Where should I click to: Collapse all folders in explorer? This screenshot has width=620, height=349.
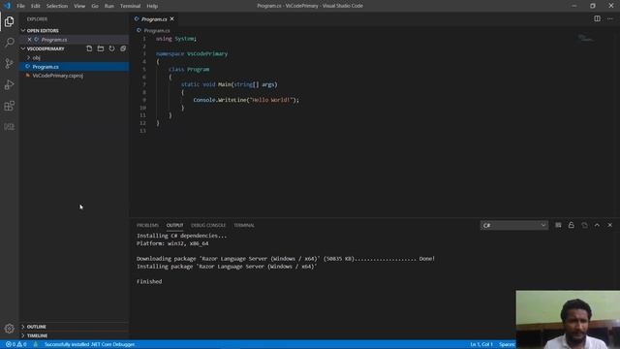123,48
